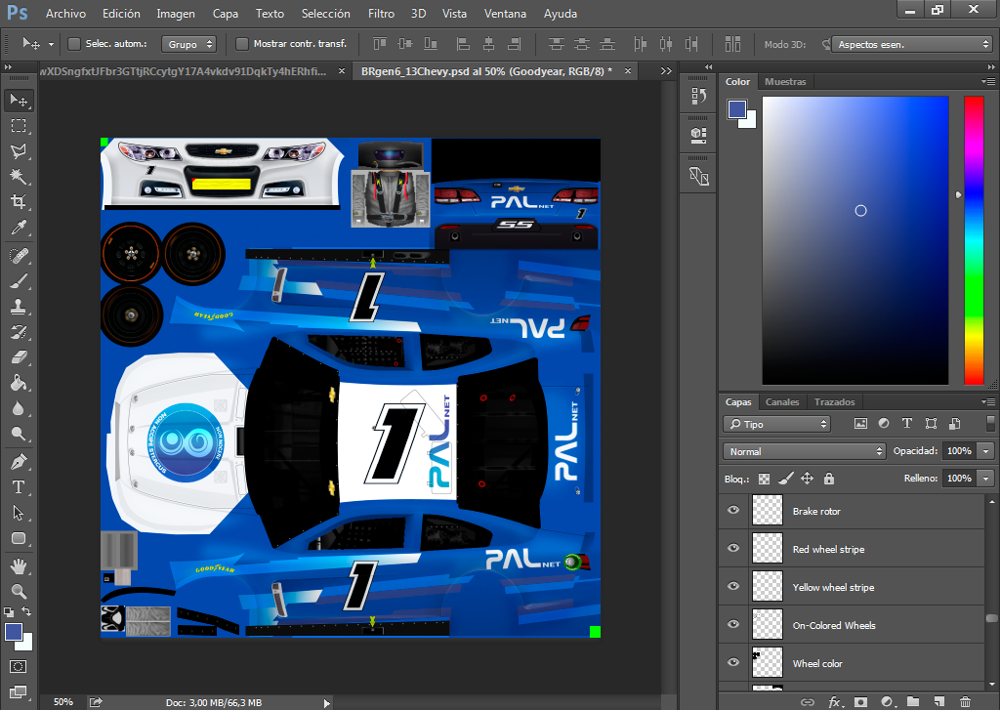Open the Grupo dropdown
Image resolution: width=1000 pixels, height=710 pixels.
coord(188,44)
